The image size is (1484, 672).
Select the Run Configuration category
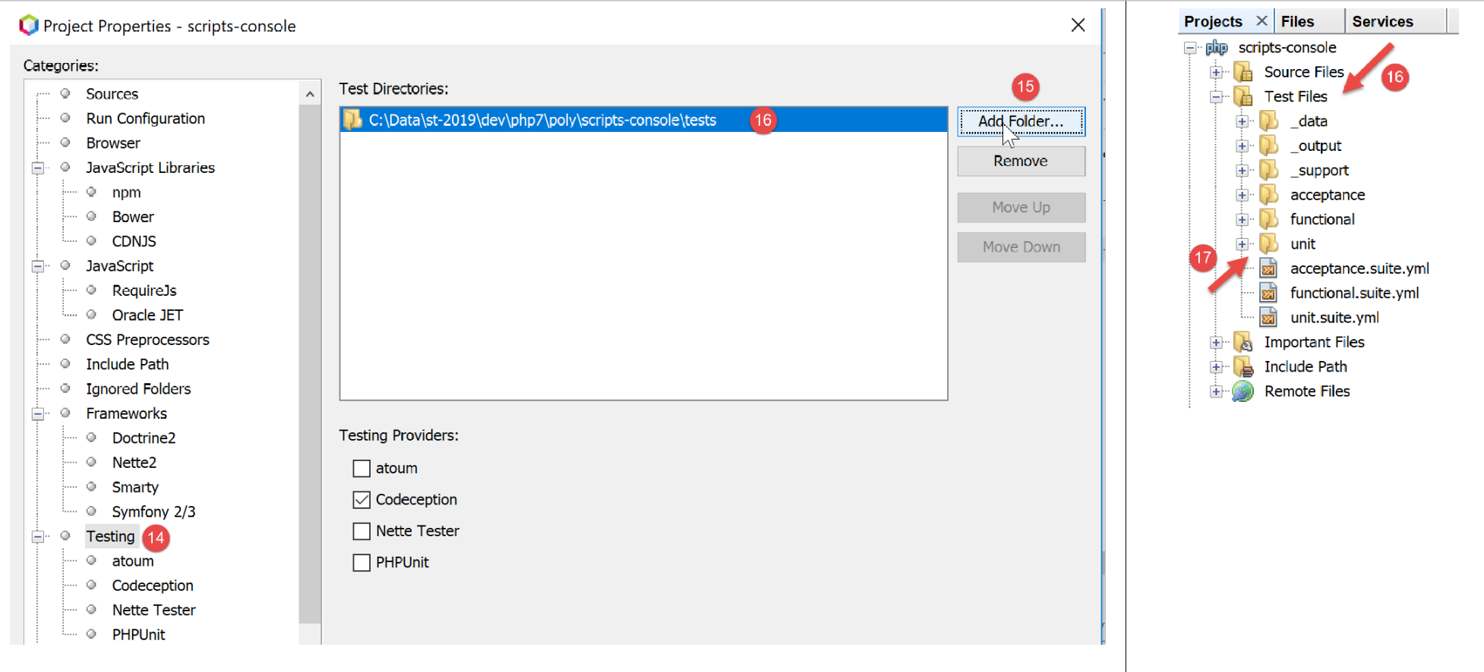point(145,118)
